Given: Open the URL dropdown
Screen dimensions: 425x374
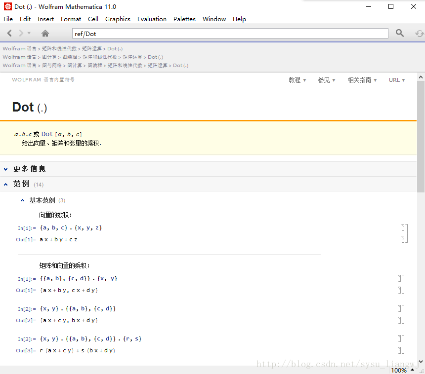Looking at the screenshot, I should point(397,80).
